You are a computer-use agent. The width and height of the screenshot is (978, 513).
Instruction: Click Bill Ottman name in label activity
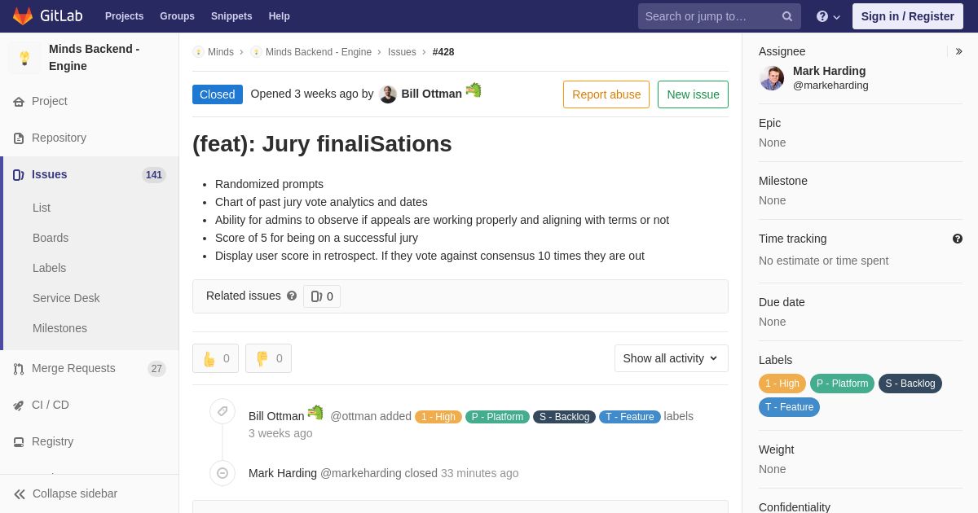coord(276,416)
